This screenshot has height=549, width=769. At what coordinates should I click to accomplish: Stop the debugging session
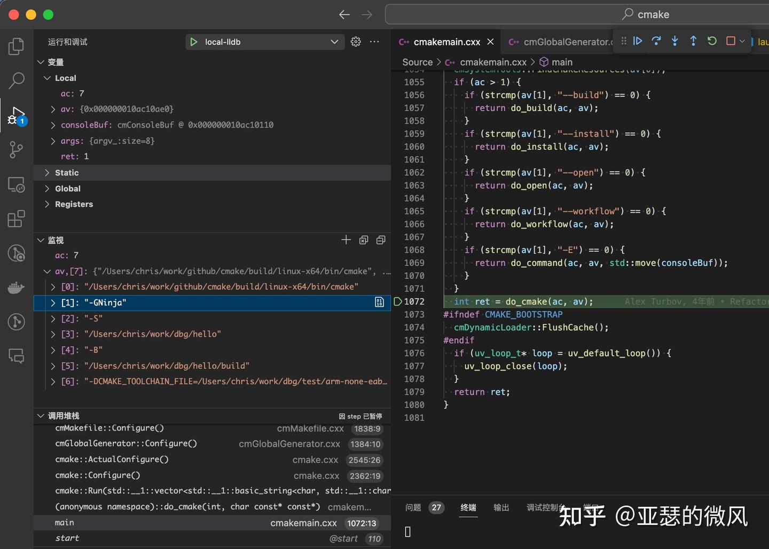click(x=731, y=41)
